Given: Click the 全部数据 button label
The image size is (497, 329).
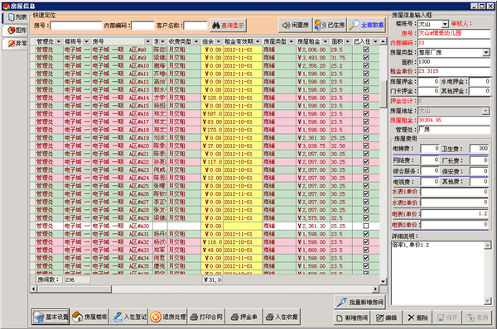Looking at the screenshot, I should [372, 25].
